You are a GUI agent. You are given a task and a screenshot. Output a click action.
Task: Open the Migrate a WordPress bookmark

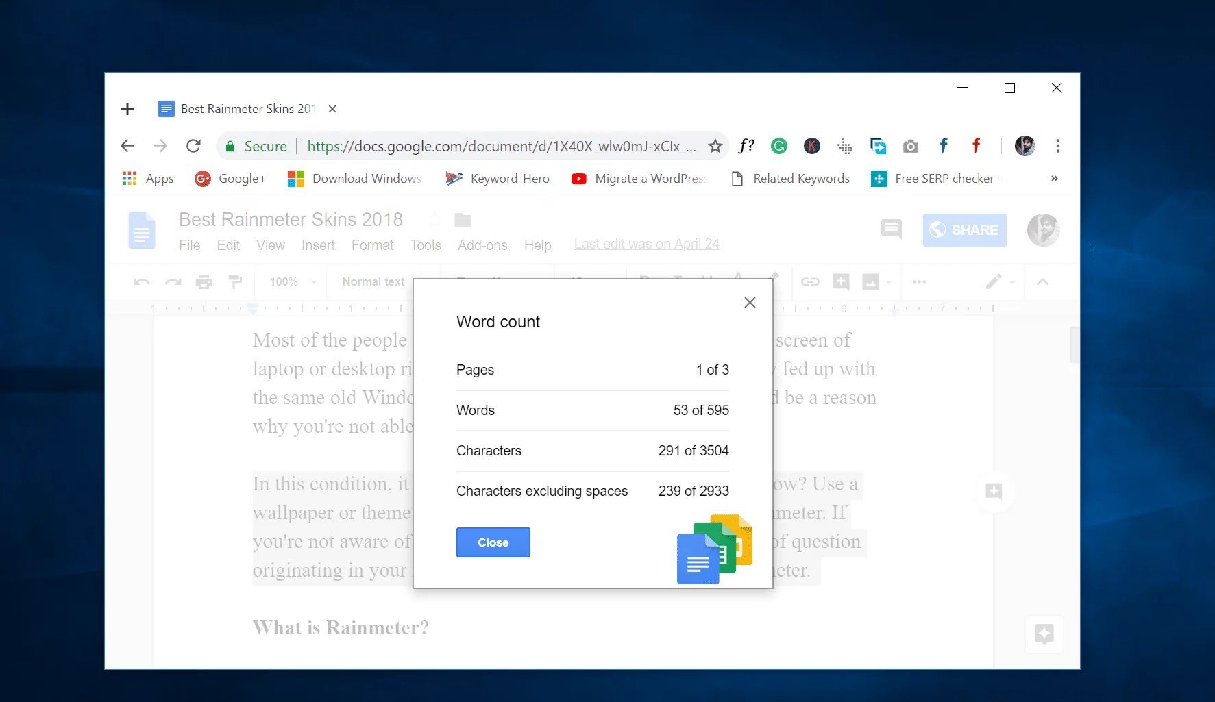point(639,179)
